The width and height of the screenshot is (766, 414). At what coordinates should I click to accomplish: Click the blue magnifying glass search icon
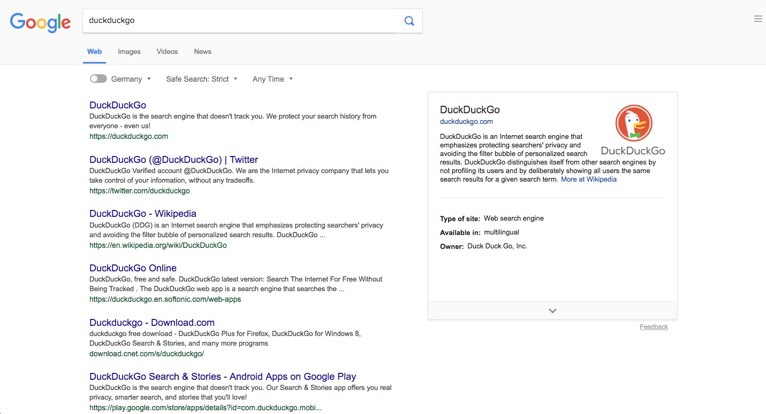409,21
